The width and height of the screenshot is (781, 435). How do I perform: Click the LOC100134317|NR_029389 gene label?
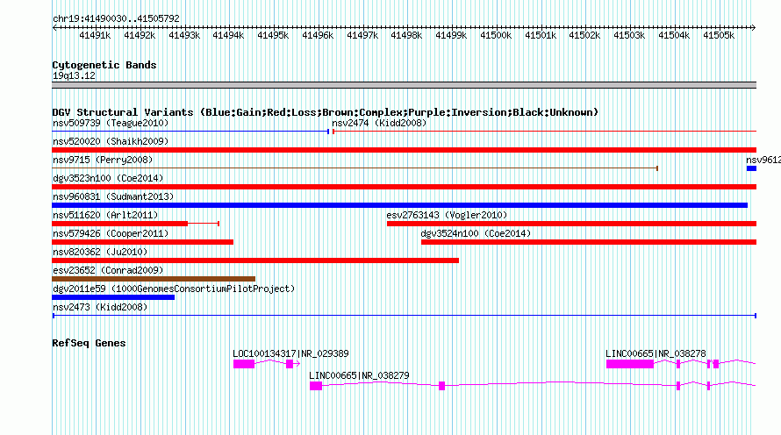290,353
